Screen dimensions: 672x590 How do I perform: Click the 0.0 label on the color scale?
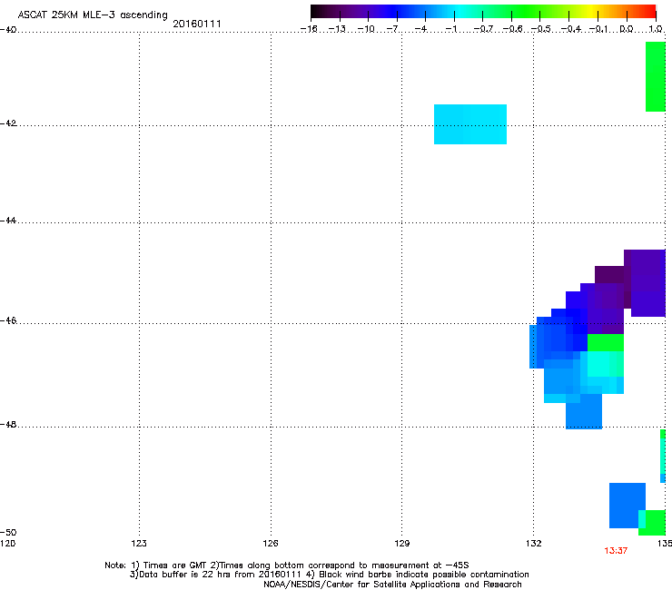[627, 29]
